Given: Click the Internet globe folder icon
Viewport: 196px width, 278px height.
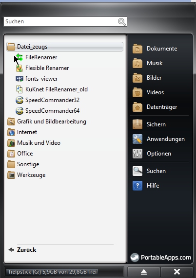Looking at the screenshot, I should click(x=11, y=132).
